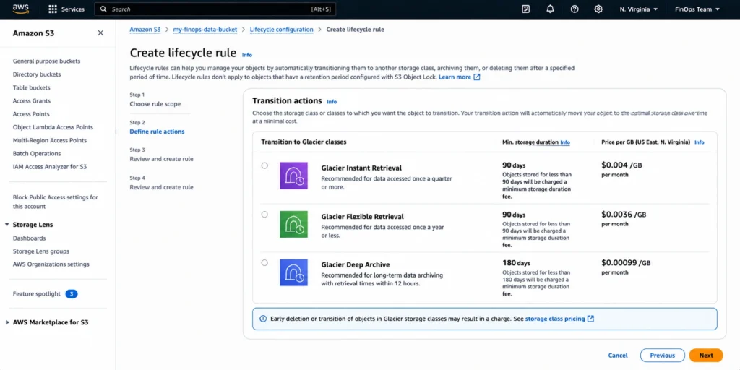Open the notifications bell
The height and width of the screenshot is (370, 740).
tap(550, 9)
